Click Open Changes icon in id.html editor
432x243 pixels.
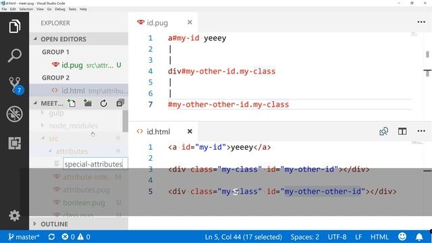[384, 131]
